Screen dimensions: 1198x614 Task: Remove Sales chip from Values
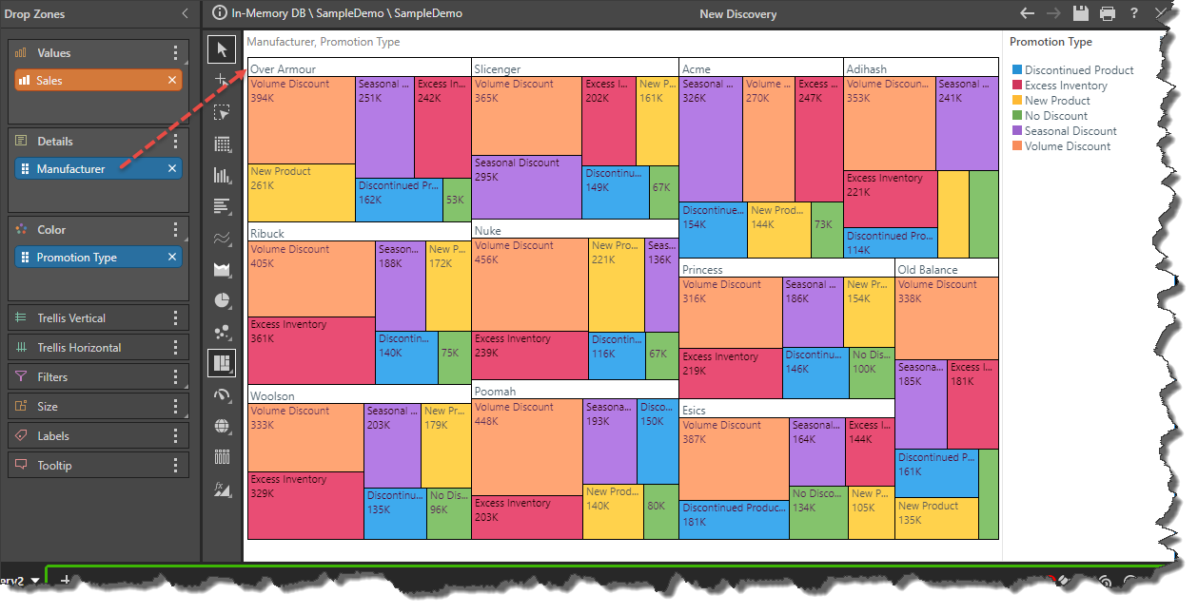coord(172,81)
